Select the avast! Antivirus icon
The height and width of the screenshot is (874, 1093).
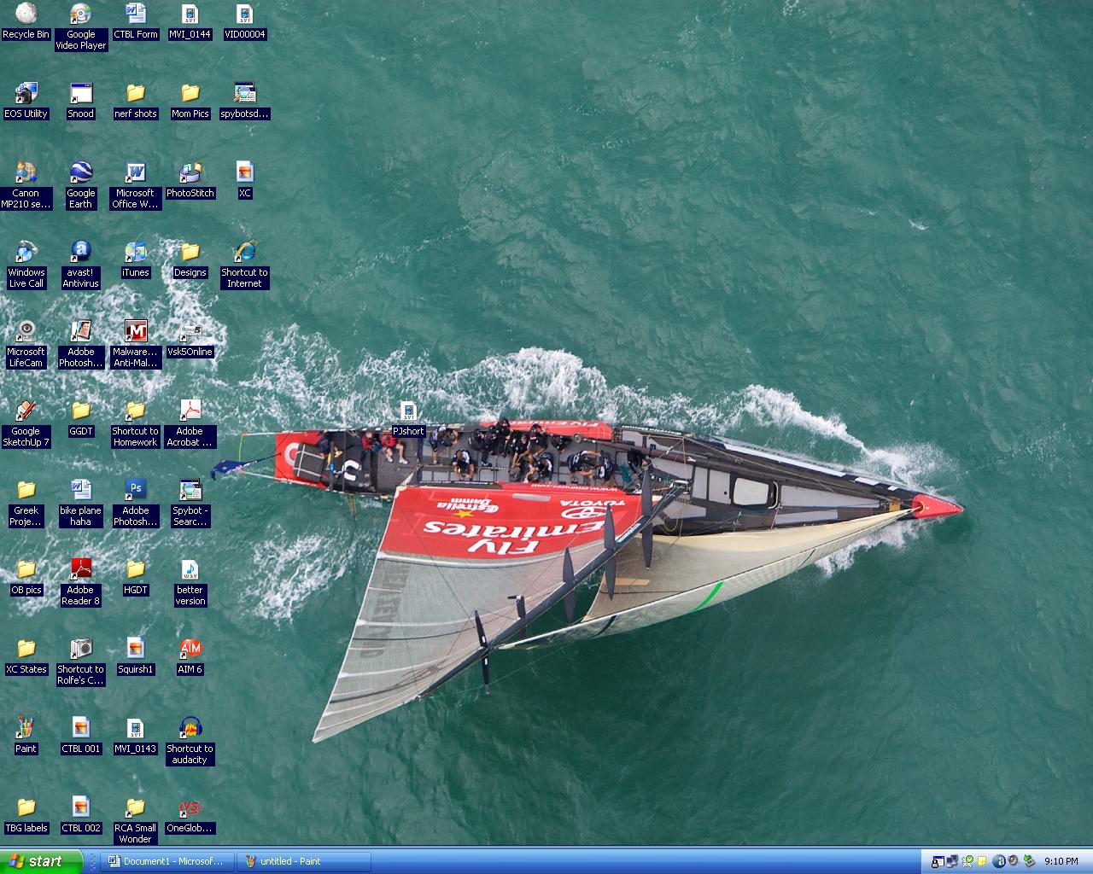coord(80,253)
